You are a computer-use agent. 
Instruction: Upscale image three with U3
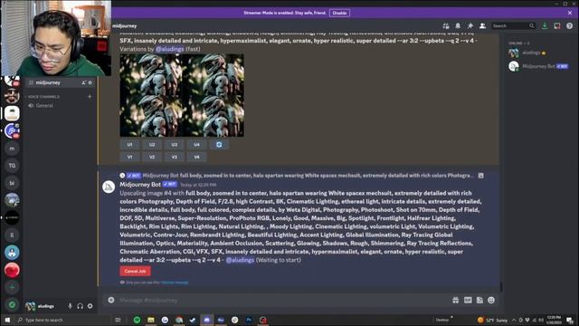(175, 145)
